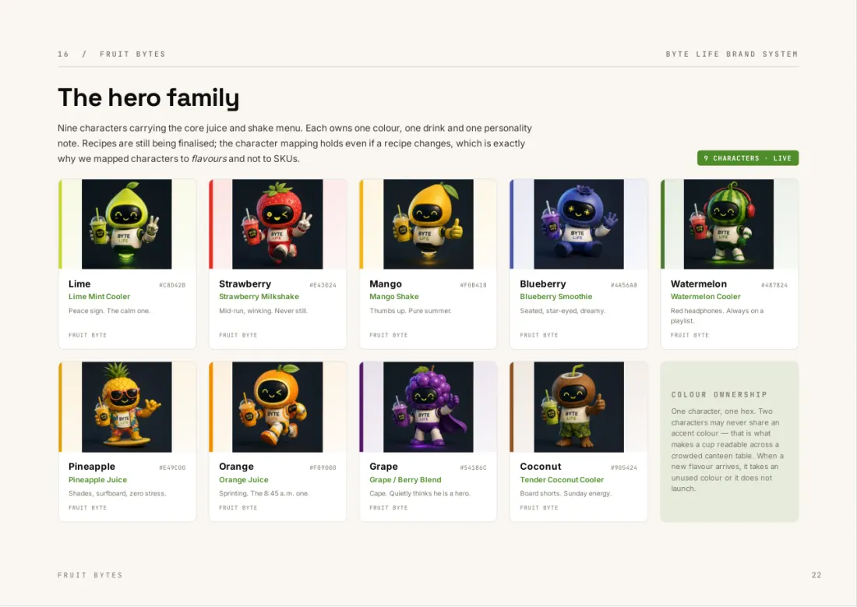This screenshot has height=607, width=857.
Task: Click the 'Orange Juice' drink label
Action: click(244, 479)
